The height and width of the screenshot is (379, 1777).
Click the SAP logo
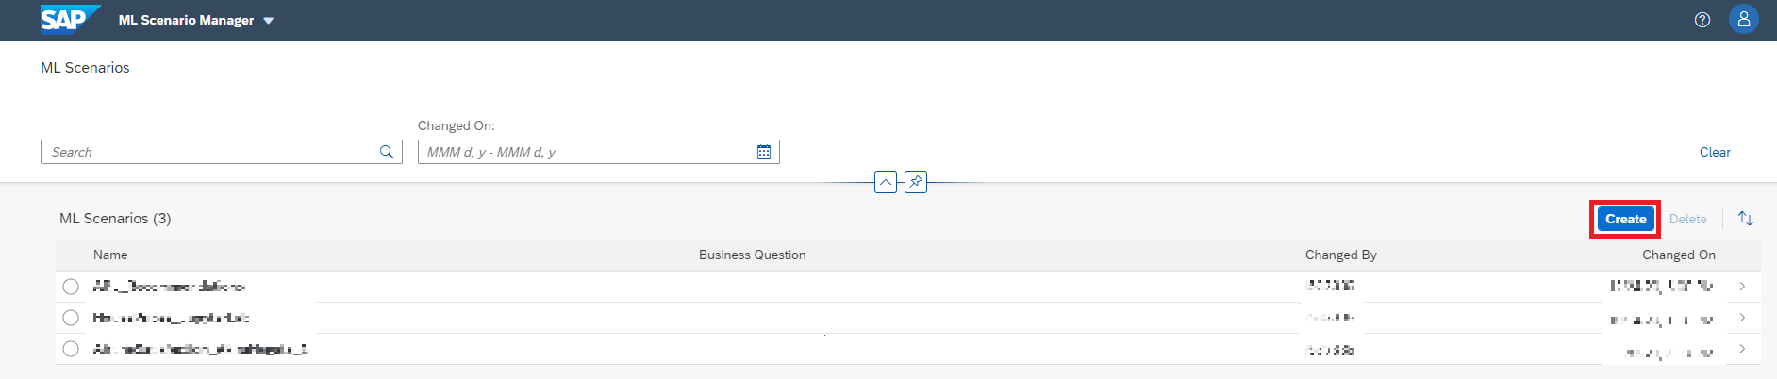[68, 19]
